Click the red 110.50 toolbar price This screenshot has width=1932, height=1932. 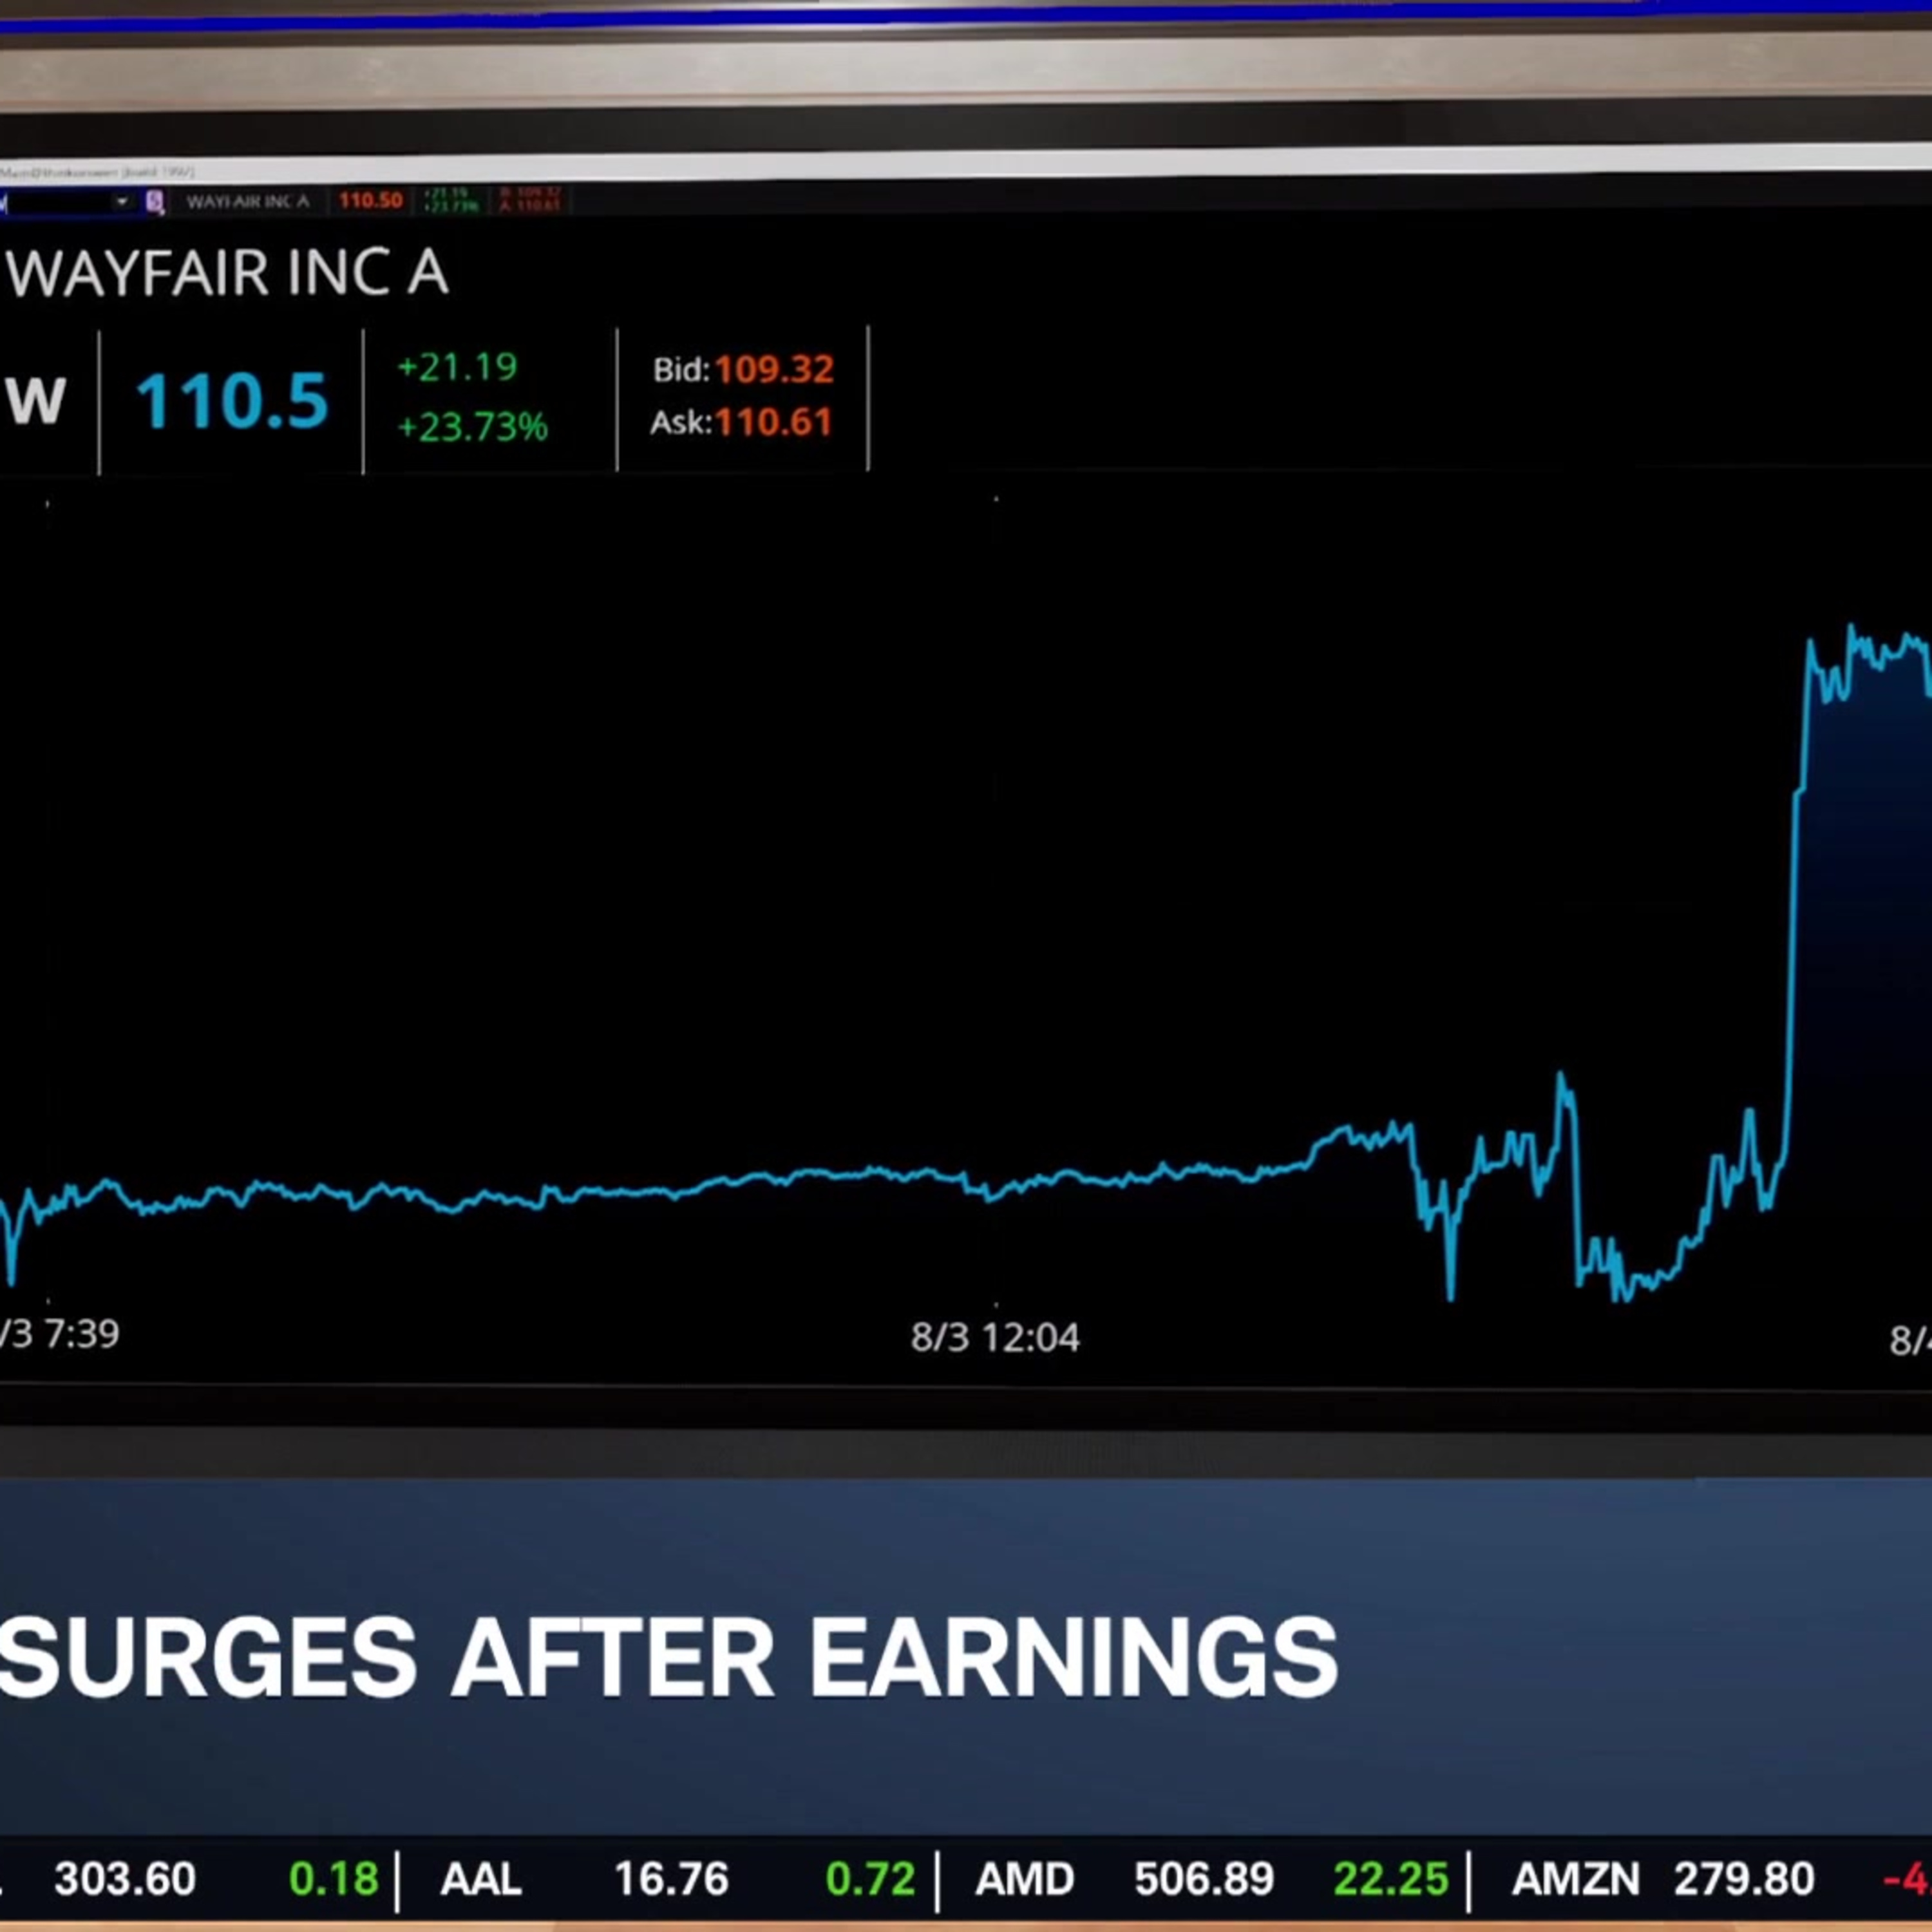[370, 200]
